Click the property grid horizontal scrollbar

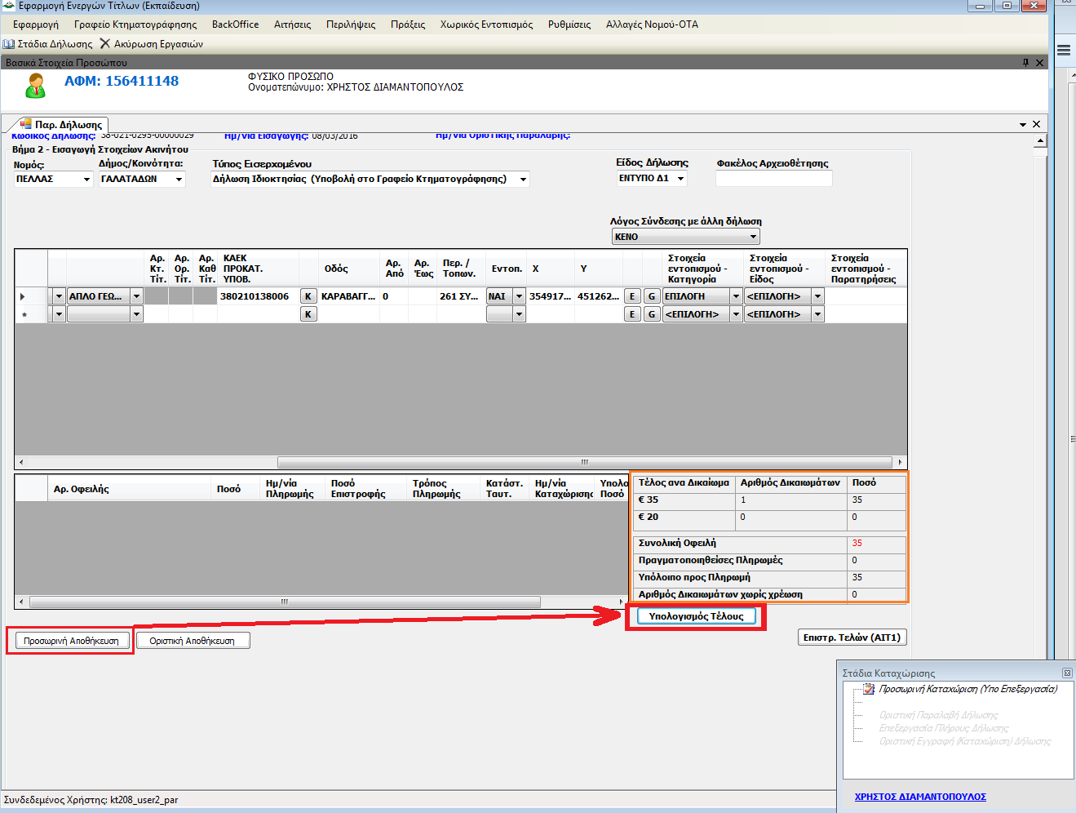(x=584, y=462)
